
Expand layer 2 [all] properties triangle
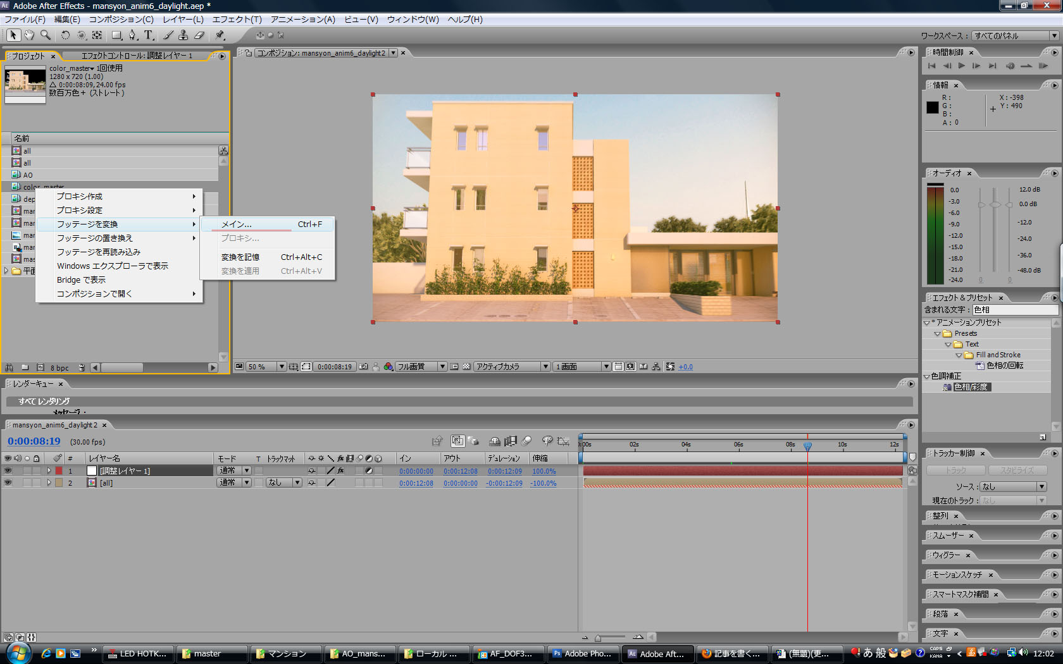(x=49, y=483)
